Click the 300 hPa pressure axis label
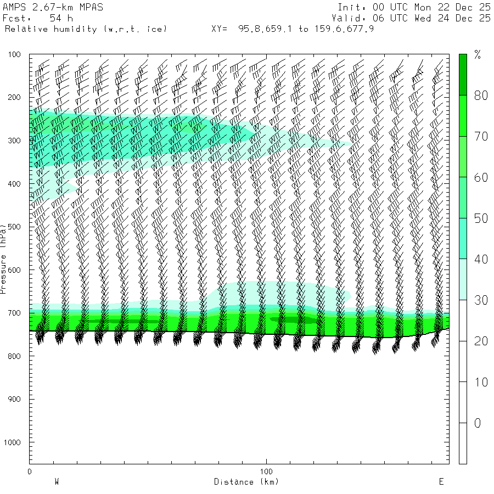 tap(14, 141)
